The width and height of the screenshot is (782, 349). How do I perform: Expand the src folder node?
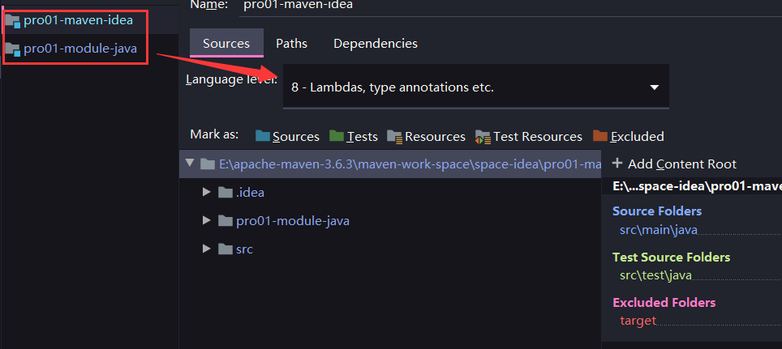(207, 249)
